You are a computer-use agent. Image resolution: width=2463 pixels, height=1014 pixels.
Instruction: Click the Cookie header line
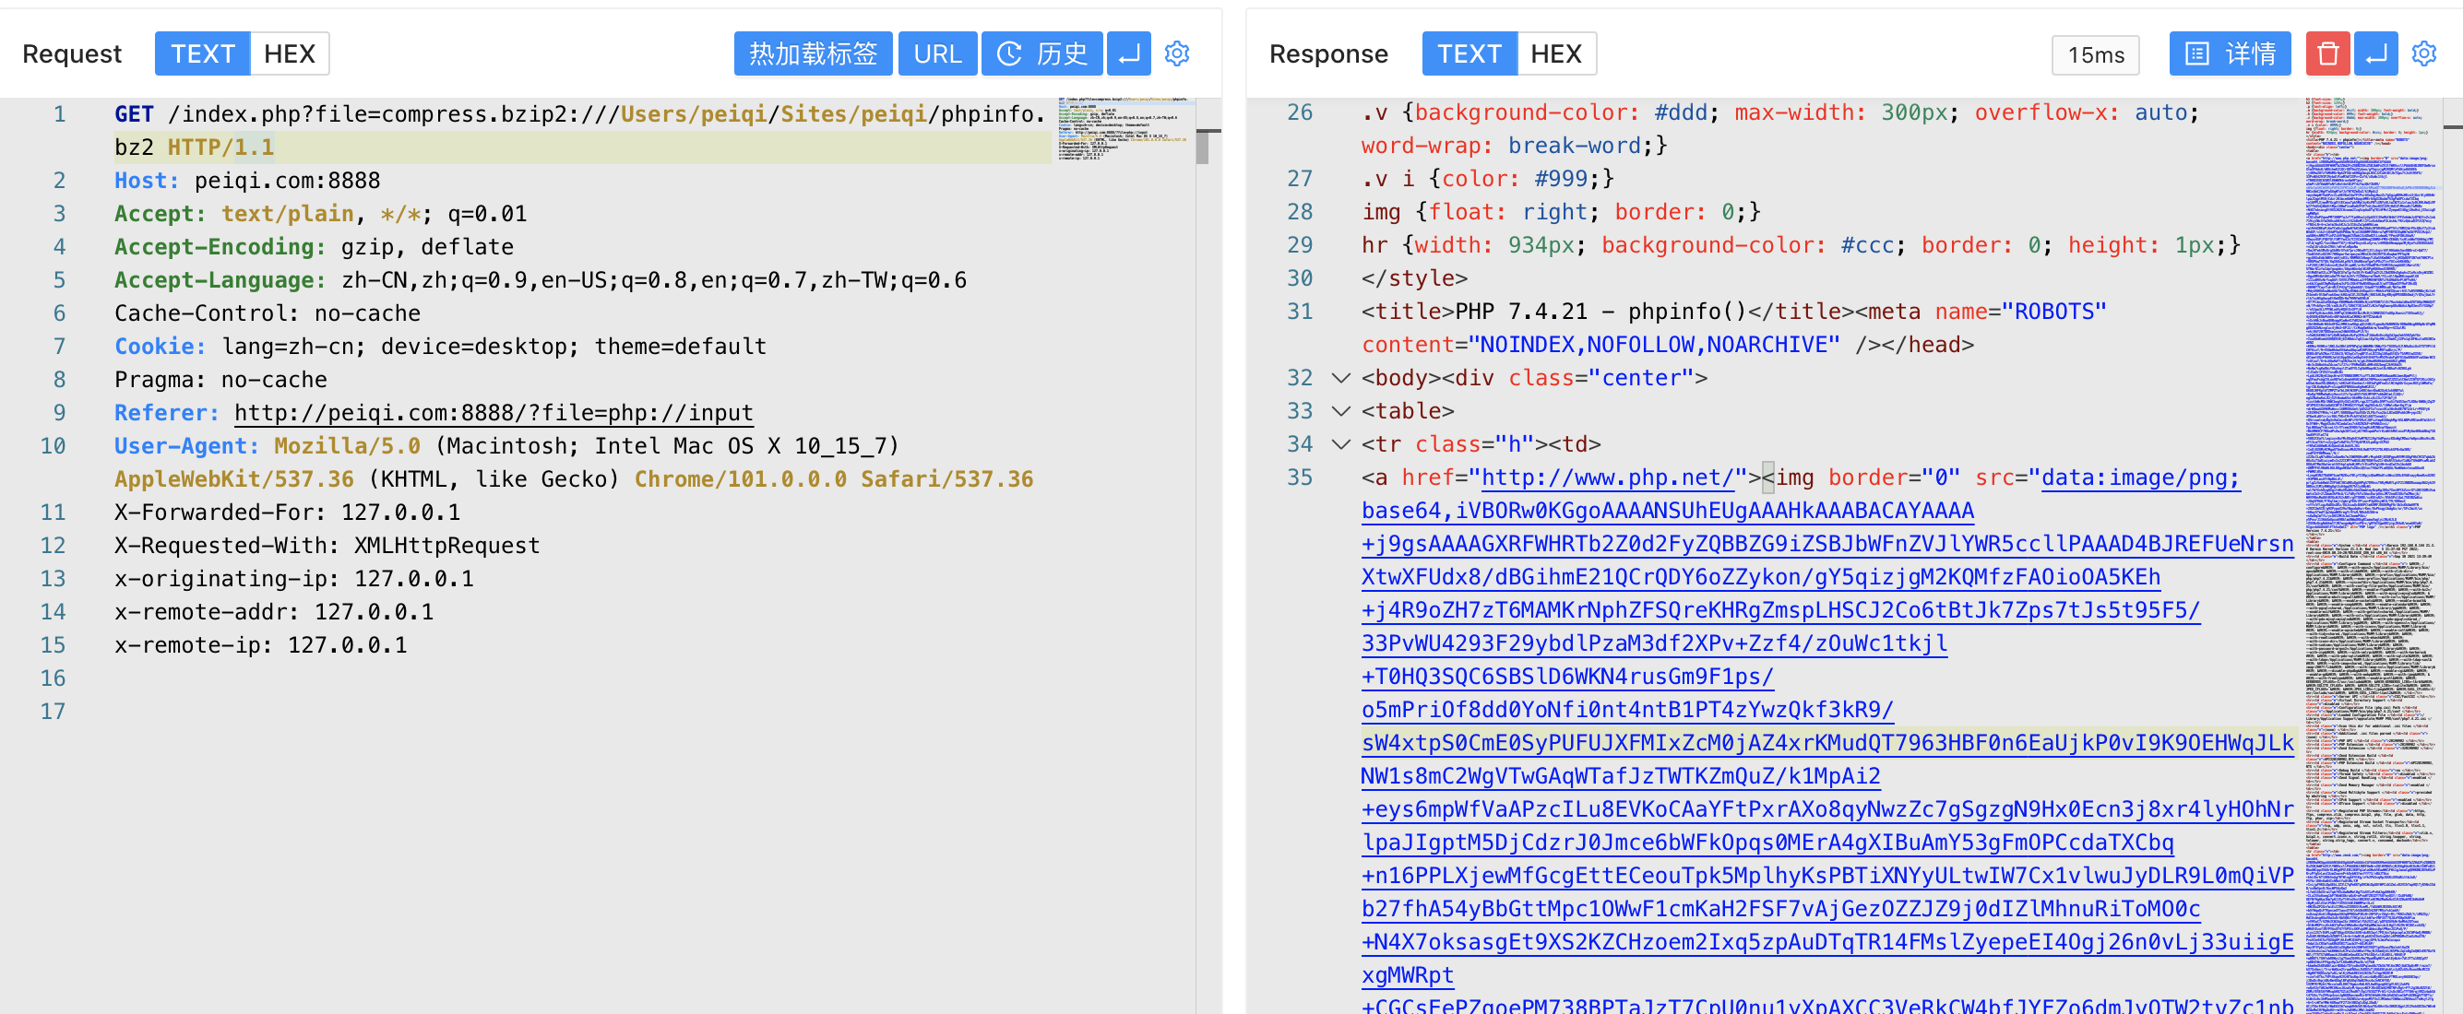coord(440,346)
